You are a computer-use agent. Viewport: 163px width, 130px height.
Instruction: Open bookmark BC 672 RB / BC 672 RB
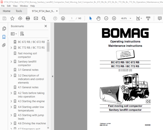tap(32, 42)
